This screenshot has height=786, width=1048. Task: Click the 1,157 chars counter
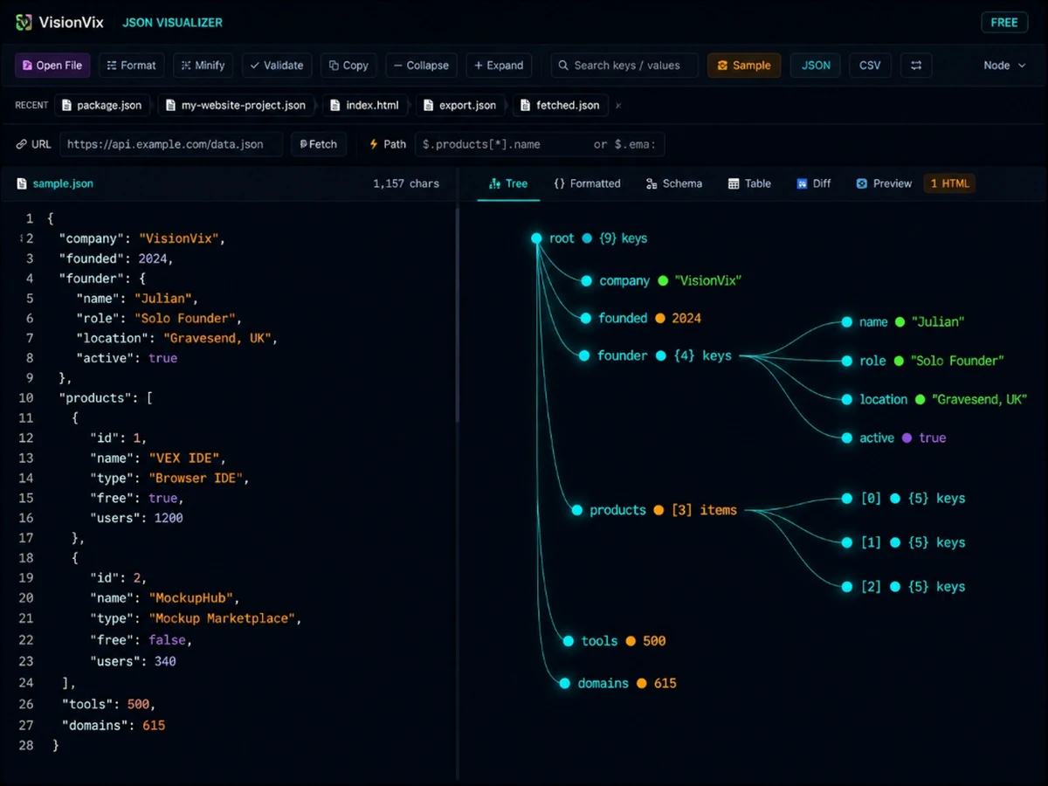[x=406, y=183]
